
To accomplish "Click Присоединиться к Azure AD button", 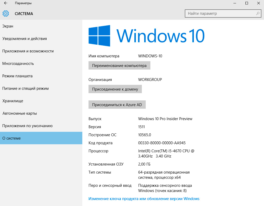I will [x=117, y=105].
